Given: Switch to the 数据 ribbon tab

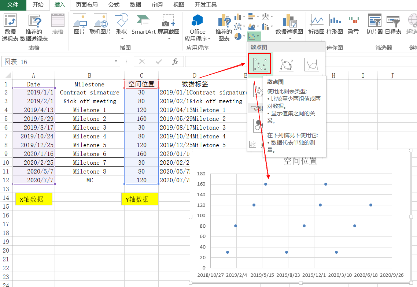Looking at the screenshot, I should tap(135, 5).
